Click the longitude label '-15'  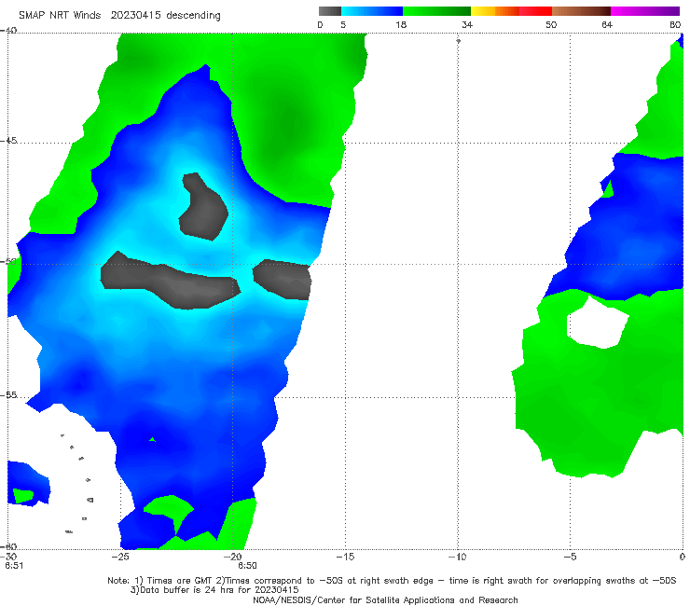click(x=345, y=557)
